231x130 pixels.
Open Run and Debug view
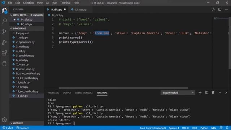coord(4,42)
